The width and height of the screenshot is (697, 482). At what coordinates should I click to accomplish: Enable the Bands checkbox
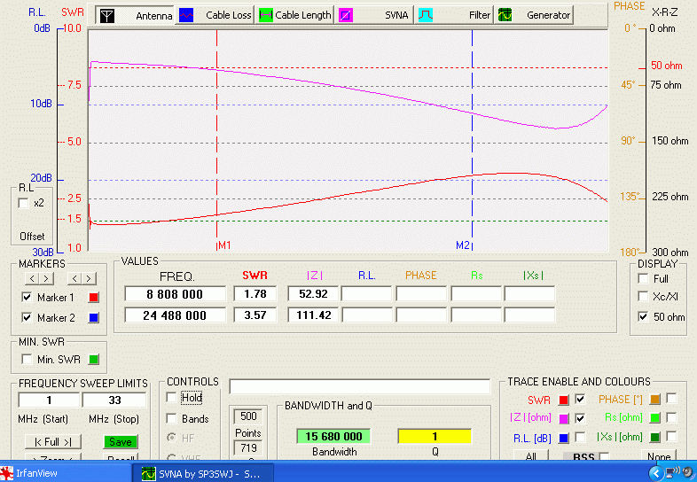pos(172,419)
